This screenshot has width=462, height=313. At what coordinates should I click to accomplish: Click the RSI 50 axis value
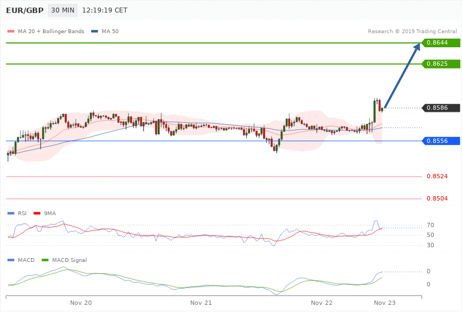(x=430, y=235)
